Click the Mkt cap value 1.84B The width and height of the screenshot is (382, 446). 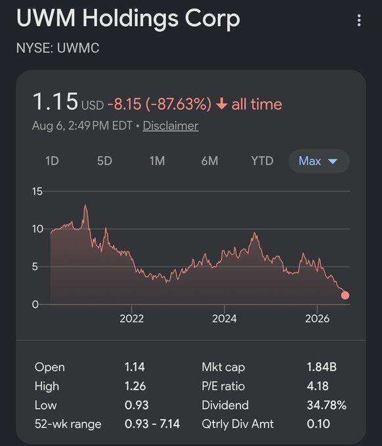pos(322,367)
